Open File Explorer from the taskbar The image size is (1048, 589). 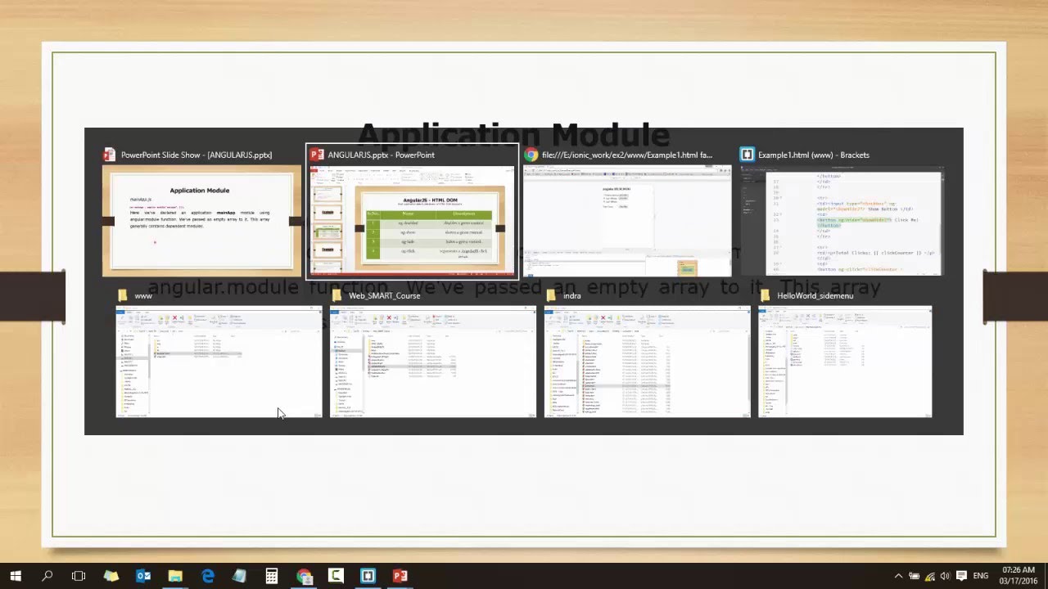click(175, 576)
